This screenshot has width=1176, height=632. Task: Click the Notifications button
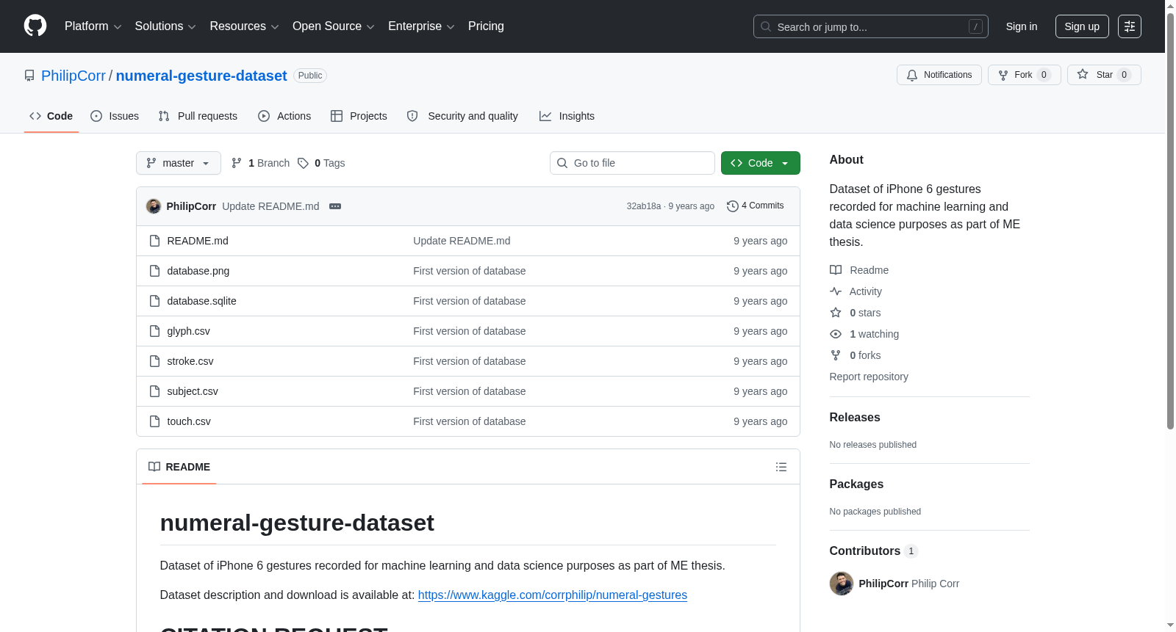tap(939, 75)
